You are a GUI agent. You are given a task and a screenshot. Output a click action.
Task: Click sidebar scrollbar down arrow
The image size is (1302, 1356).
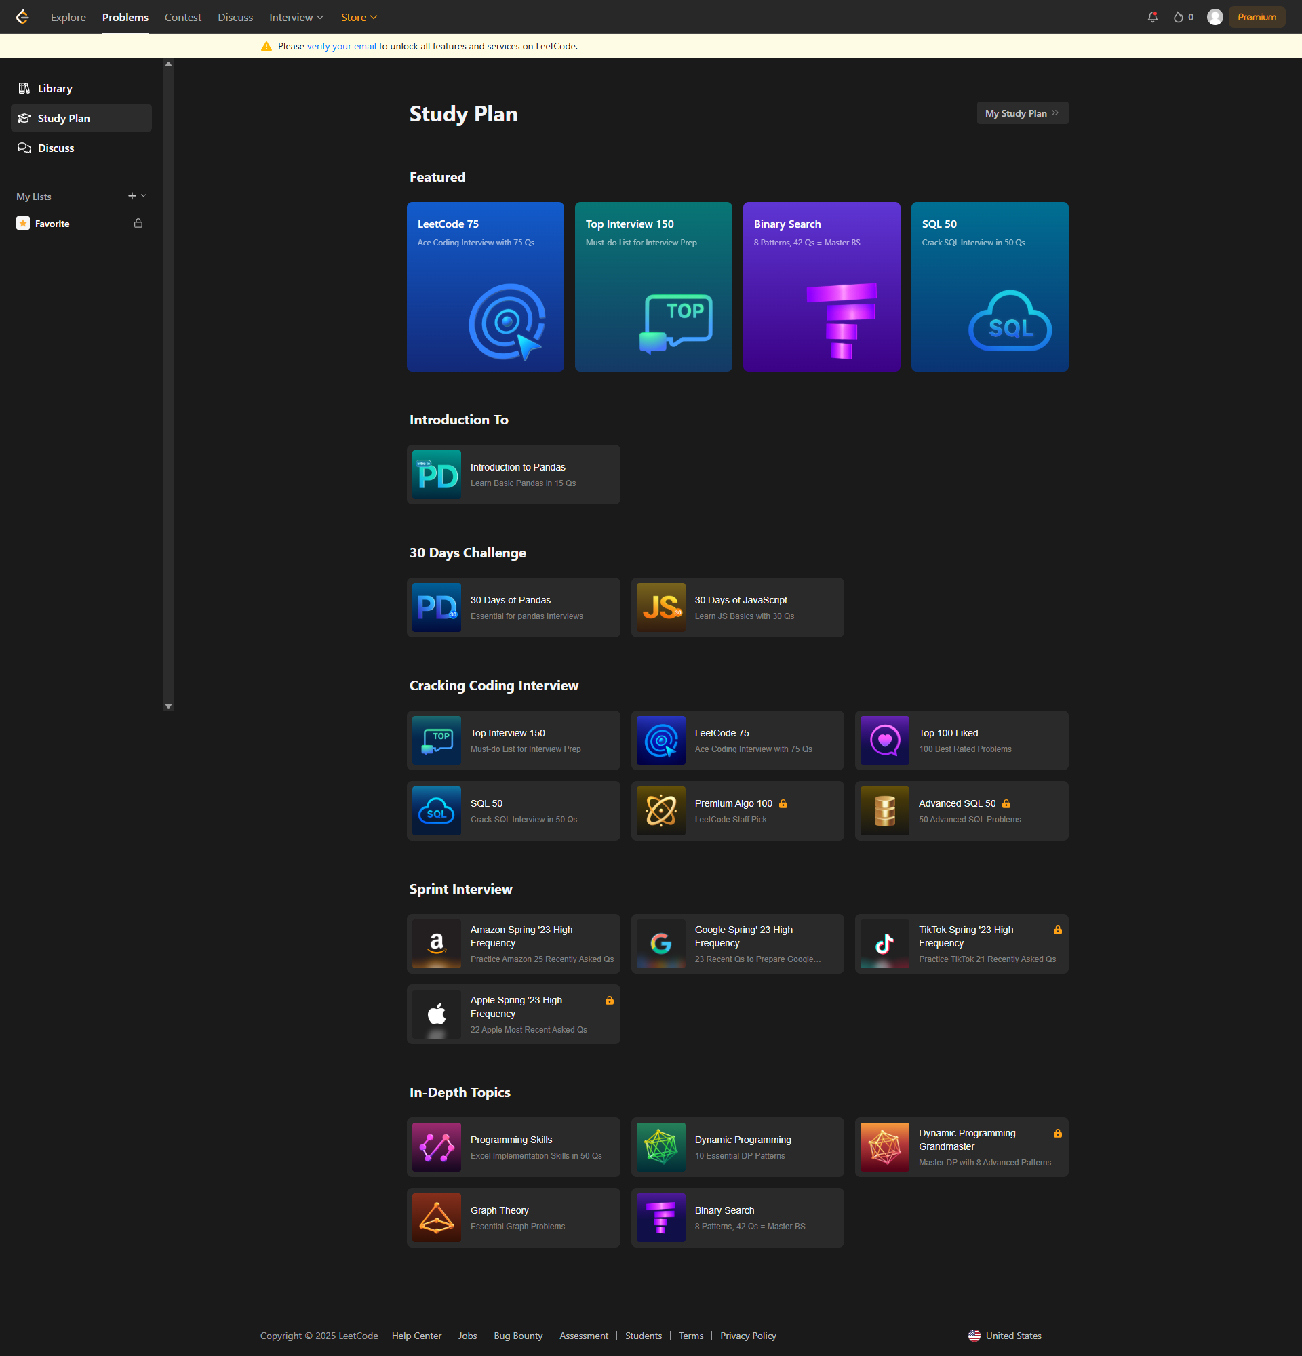(x=168, y=706)
